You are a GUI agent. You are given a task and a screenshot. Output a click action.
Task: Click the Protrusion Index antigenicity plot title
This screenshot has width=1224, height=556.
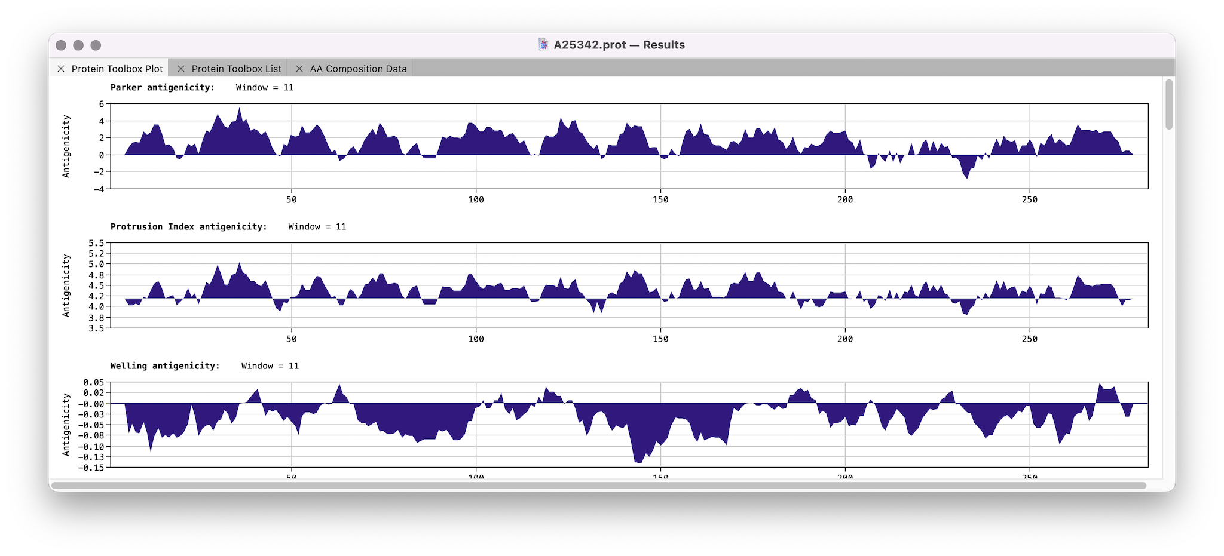[x=188, y=226]
